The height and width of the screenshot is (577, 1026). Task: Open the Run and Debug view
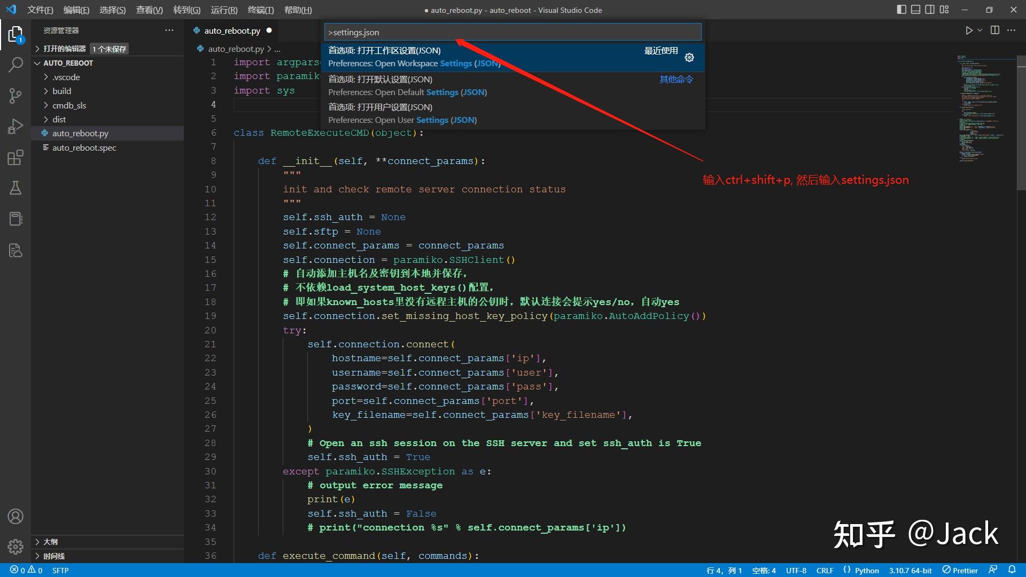click(x=15, y=127)
